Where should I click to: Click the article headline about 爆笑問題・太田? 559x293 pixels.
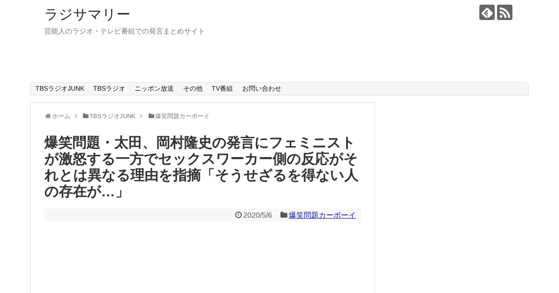[x=201, y=167]
